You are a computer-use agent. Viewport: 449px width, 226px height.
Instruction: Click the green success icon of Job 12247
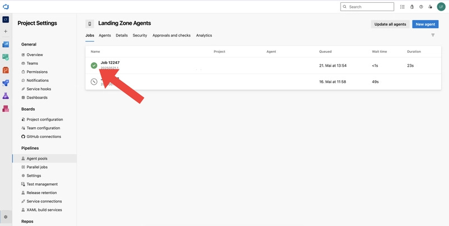(x=94, y=66)
